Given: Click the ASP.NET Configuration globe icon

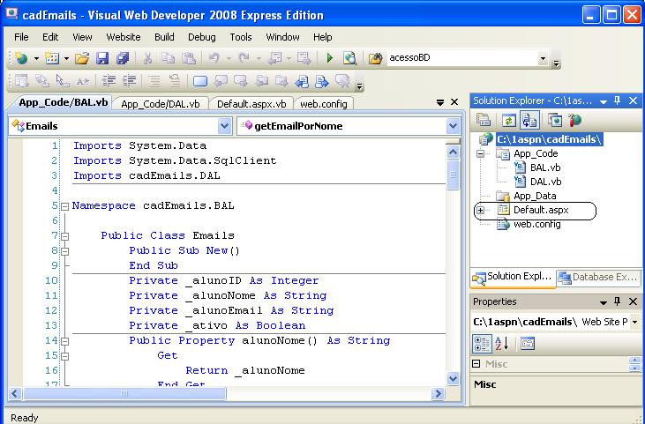Looking at the screenshot, I should (574, 121).
